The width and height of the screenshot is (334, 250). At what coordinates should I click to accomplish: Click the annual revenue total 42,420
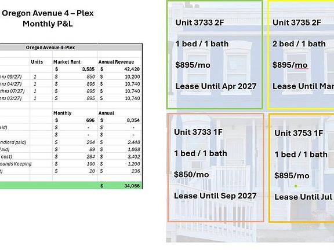coord(132,69)
